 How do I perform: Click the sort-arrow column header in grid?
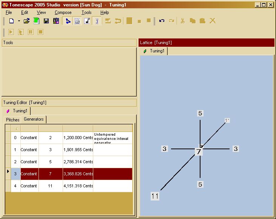coord(16,128)
